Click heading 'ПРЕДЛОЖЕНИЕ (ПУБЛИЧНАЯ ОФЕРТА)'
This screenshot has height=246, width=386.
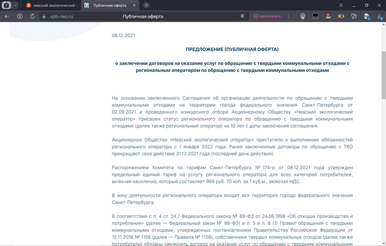[x=232, y=49]
